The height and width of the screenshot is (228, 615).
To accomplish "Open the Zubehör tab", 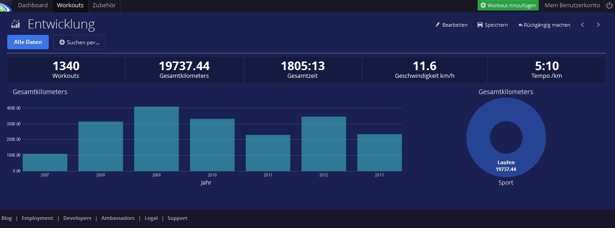I will 104,5.
